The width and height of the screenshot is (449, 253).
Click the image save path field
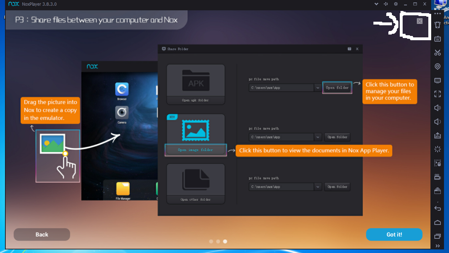pos(281,137)
